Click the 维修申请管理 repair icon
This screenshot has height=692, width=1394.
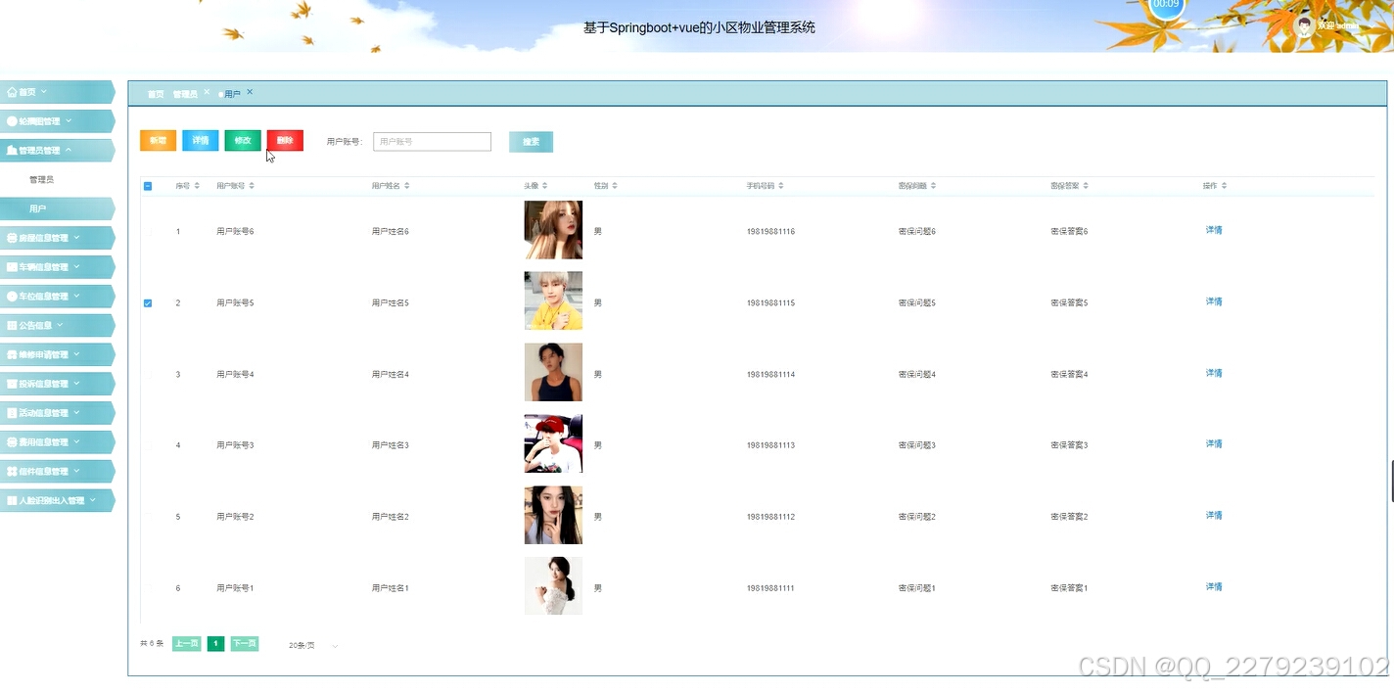(13, 353)
